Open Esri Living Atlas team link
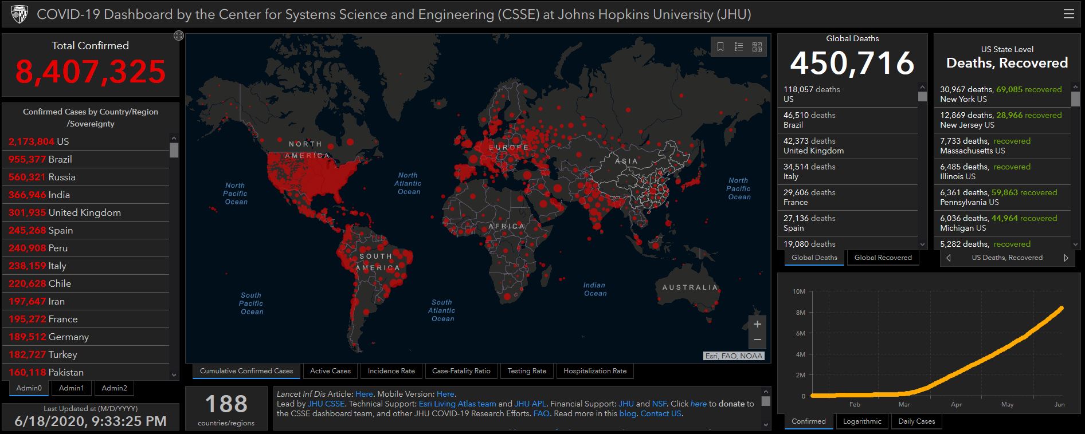1085x434 pixels. [x=457, y=404]
